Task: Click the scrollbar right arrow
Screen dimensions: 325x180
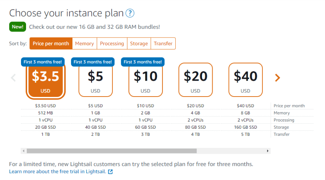Action: coord(268,151)
